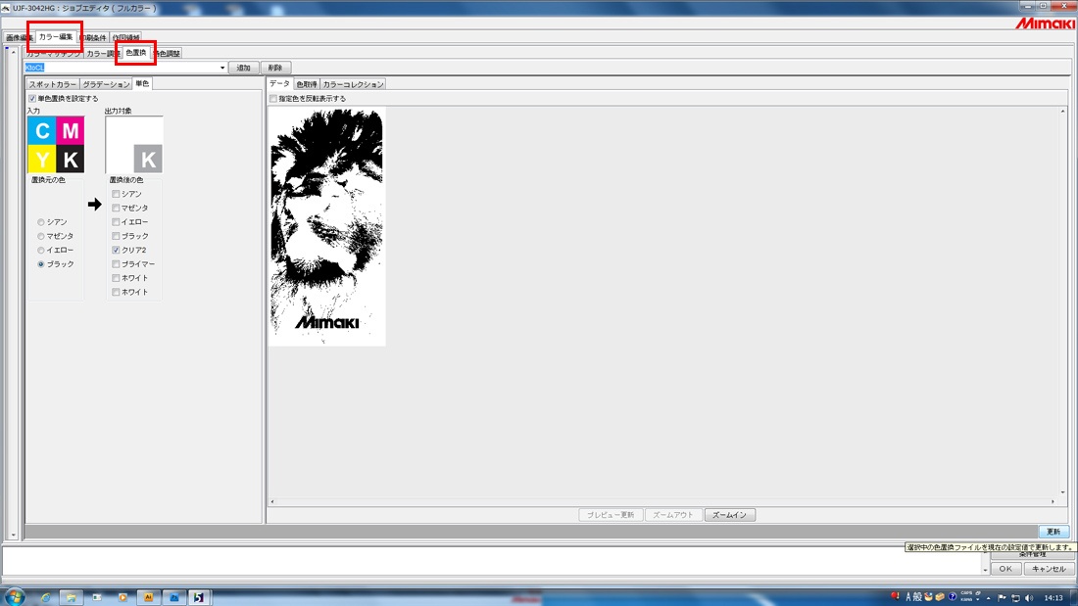Open the カラーコレクション tab
This screenshot has width=1078, height=606.
353,84
